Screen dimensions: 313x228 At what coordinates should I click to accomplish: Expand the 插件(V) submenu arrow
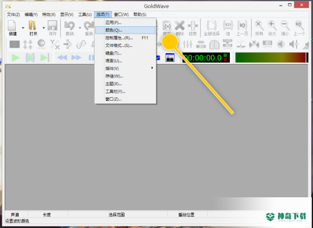[152, 68]
